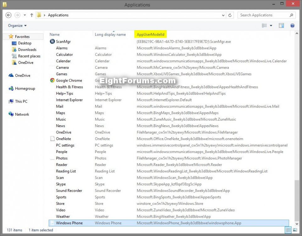The height and width of the screenshot is (236, 302).
Task: Go back with the Back arrow button
Action: [8, 15]
